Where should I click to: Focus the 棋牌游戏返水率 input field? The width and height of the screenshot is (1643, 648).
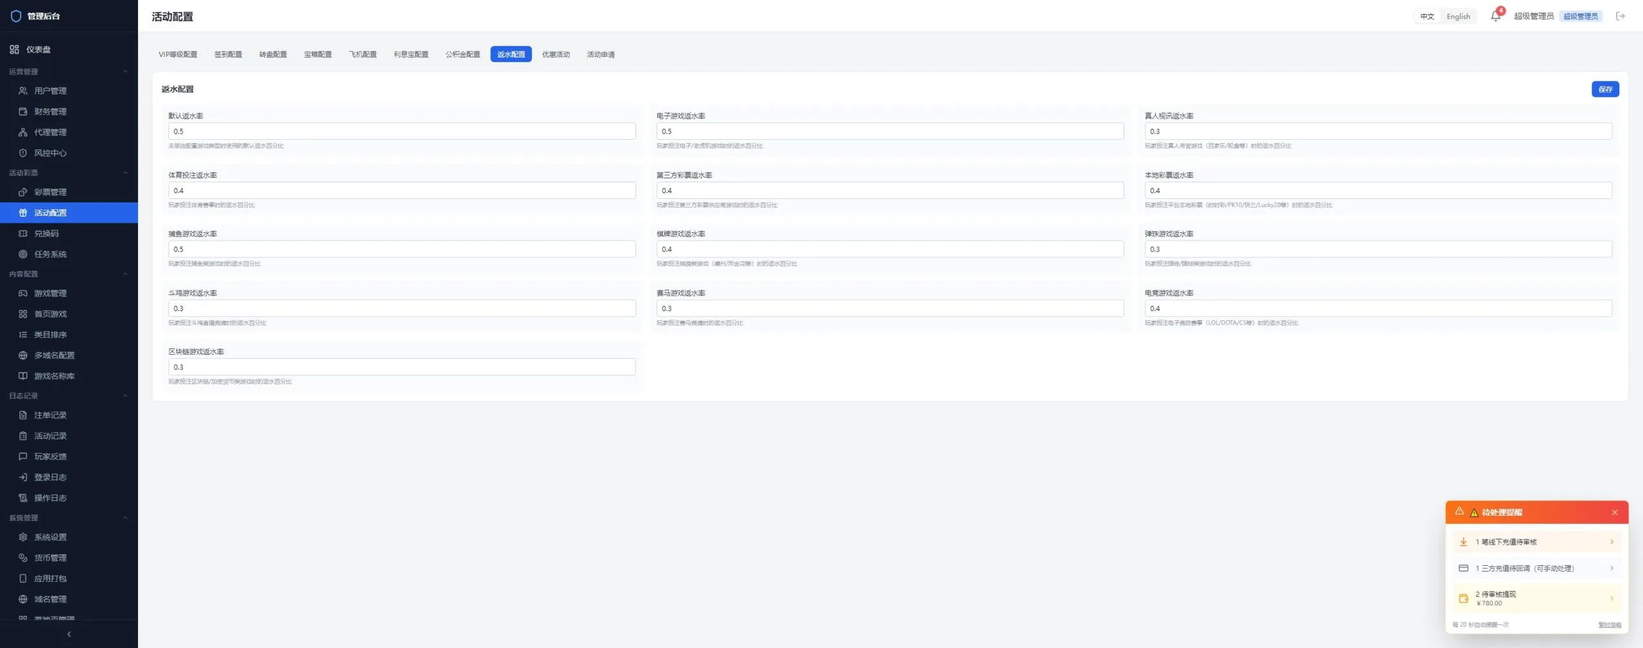tap(890, 249)
